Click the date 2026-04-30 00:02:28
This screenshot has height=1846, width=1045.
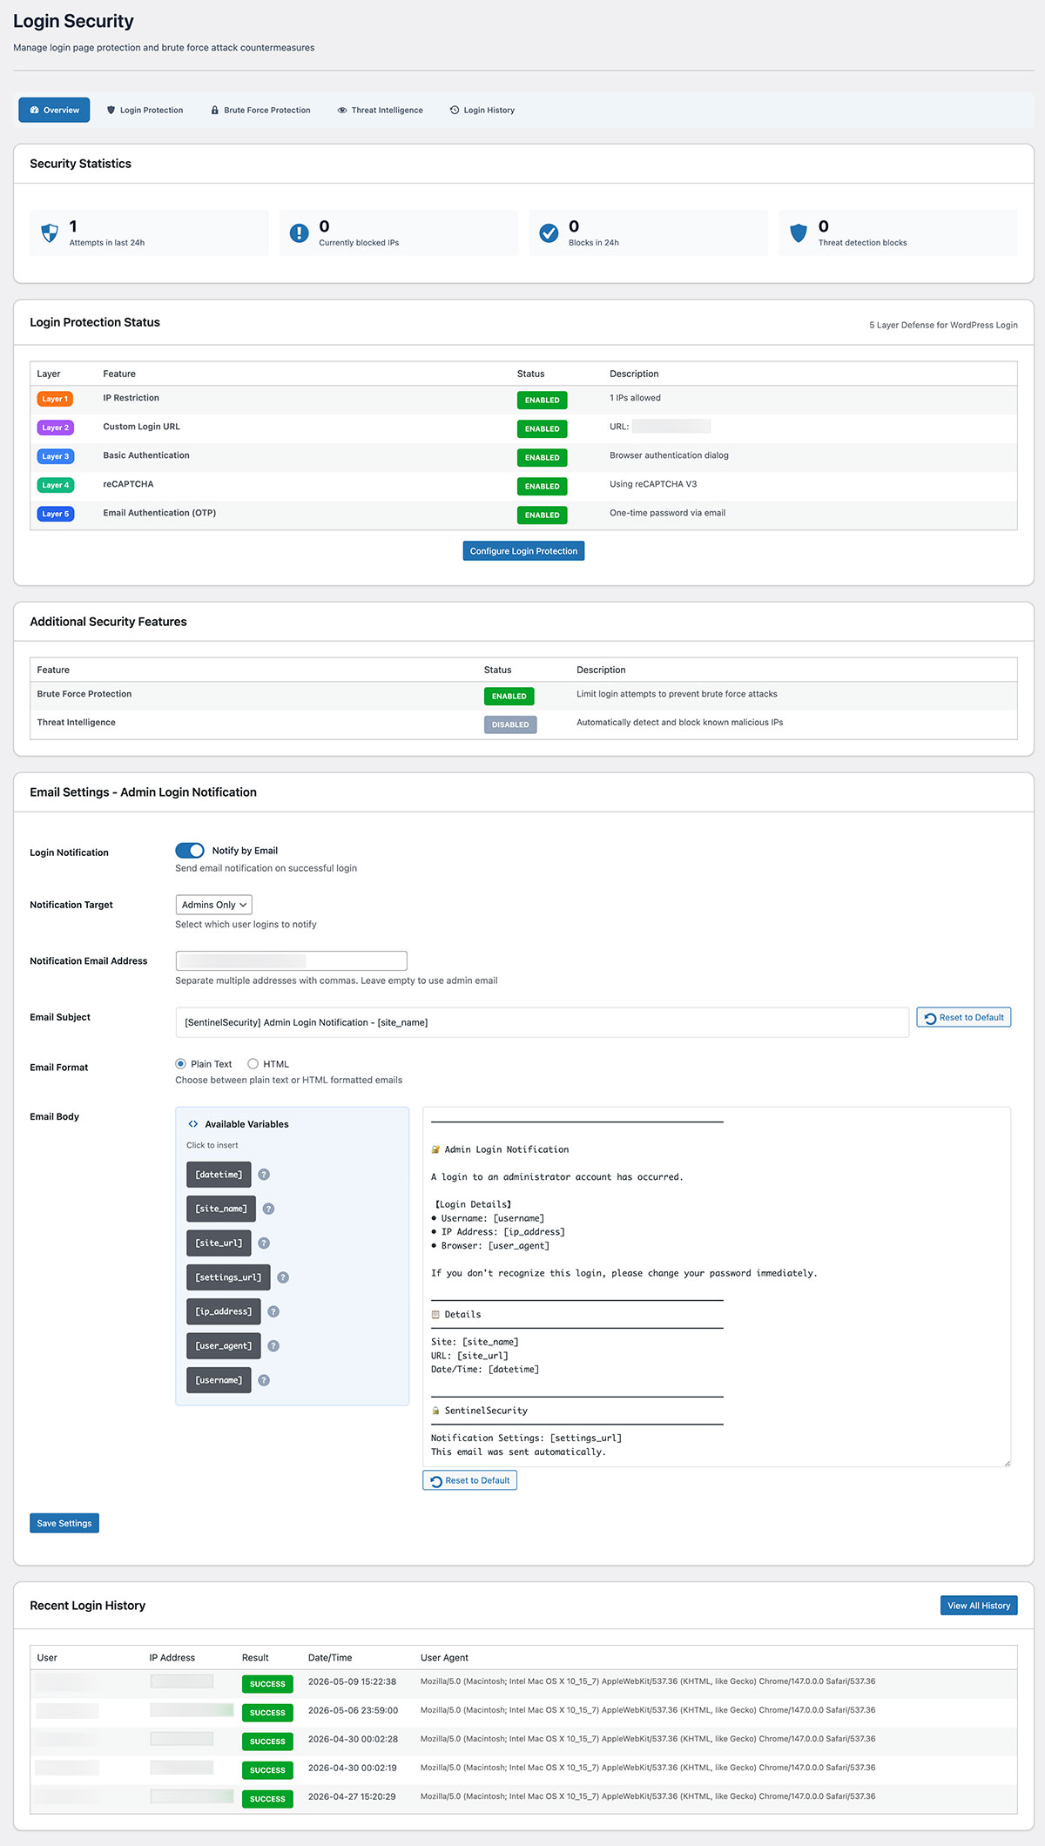[353, 1739]
